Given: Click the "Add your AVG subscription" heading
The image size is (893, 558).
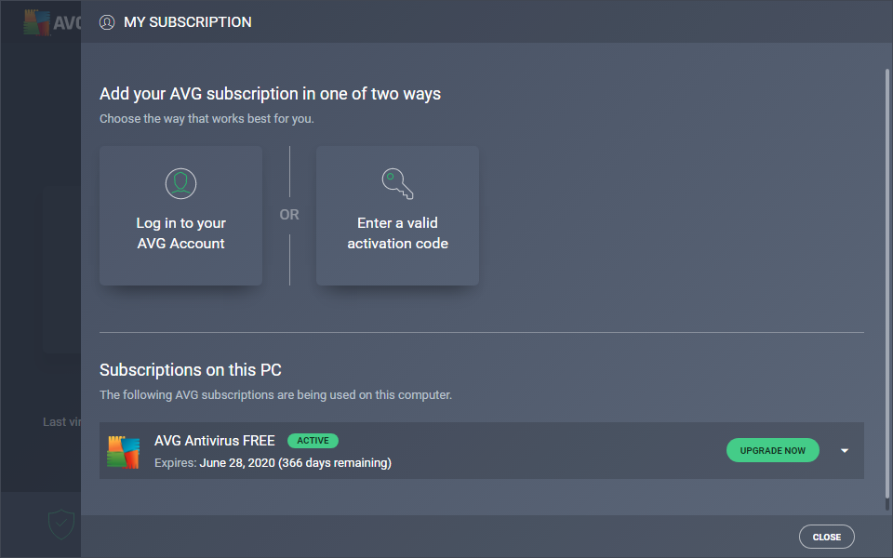Looking at the screenshot, I should coord(270,94).
